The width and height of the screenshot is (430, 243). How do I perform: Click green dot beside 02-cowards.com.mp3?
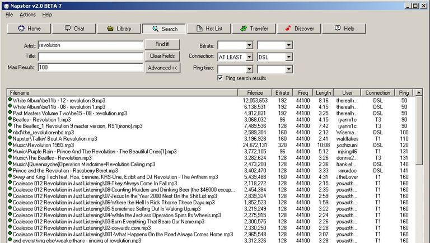(10, 227)
